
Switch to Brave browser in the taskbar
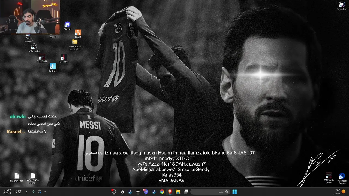[x=170, y=192]
